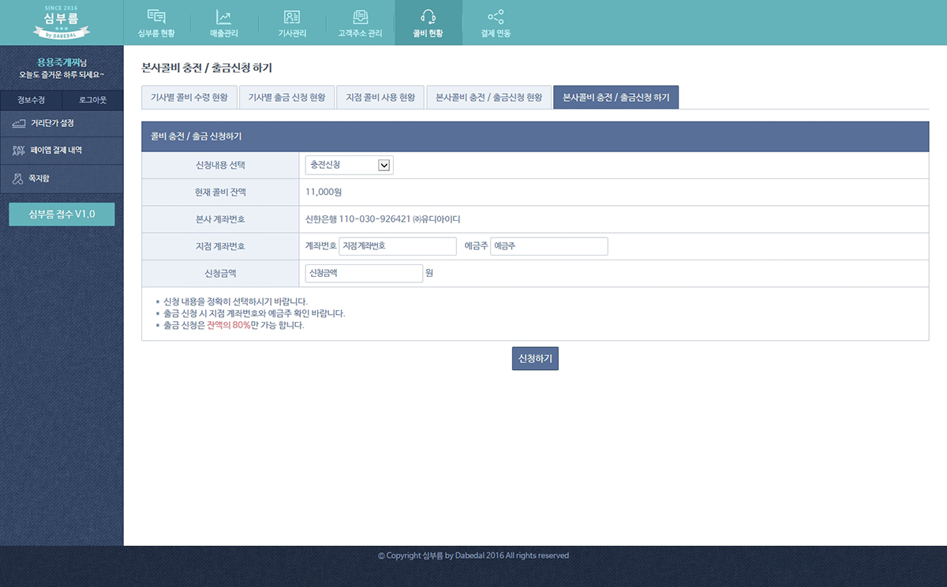947x587 pixels.
Task: Open the 신청내용 선택 dropdown
Action: coord(349,165)
